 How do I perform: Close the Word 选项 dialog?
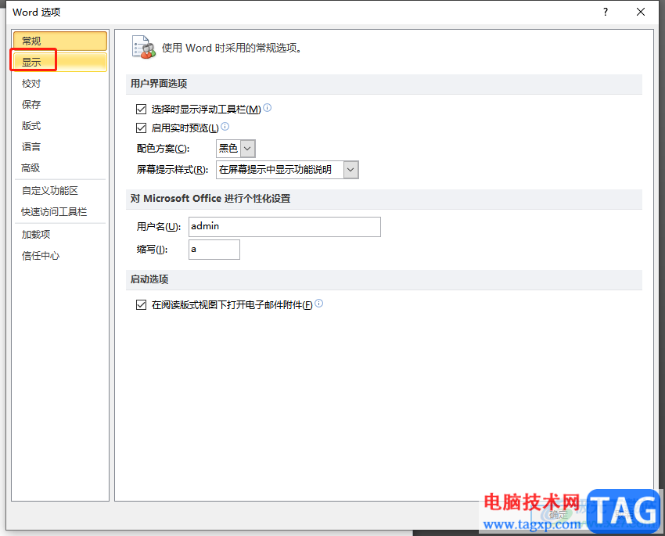click(641, 12)
